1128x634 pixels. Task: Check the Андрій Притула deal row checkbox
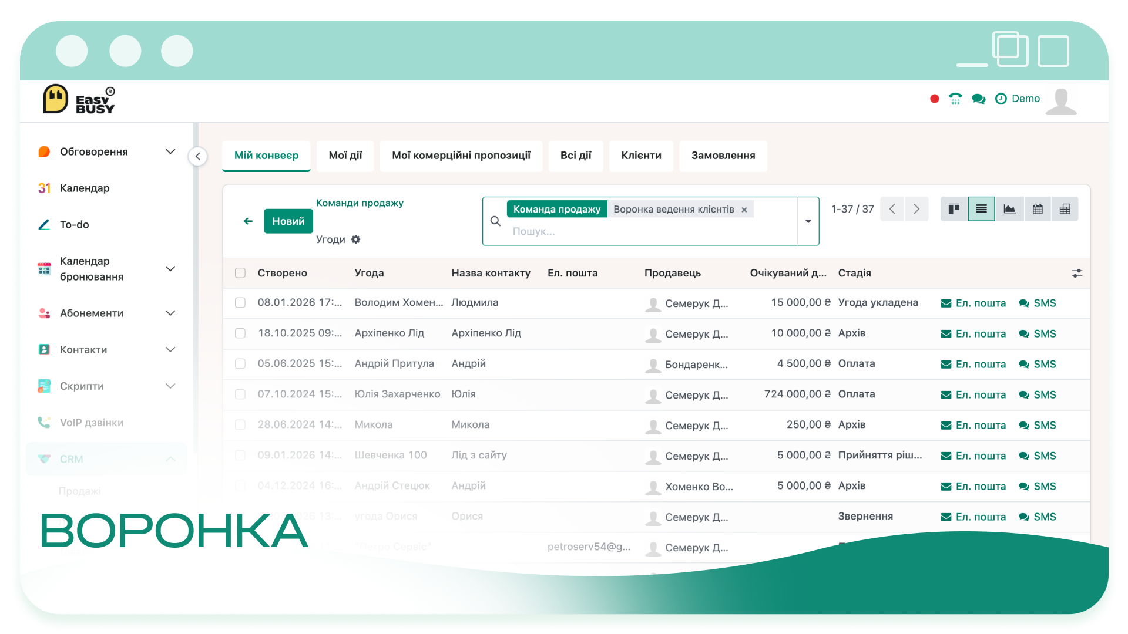point(240,364)
